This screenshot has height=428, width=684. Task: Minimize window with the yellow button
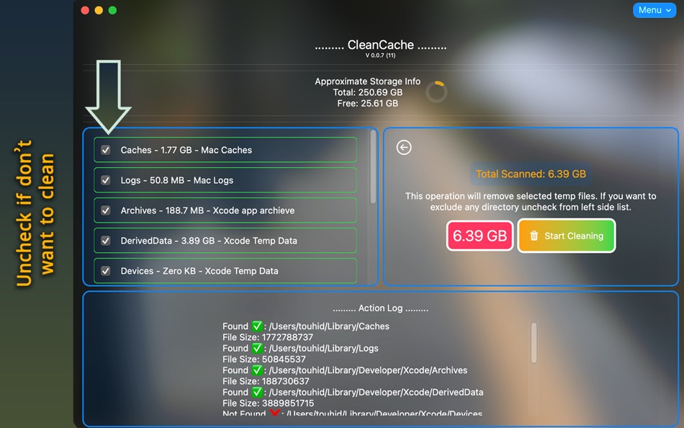(x=99, y=10)
